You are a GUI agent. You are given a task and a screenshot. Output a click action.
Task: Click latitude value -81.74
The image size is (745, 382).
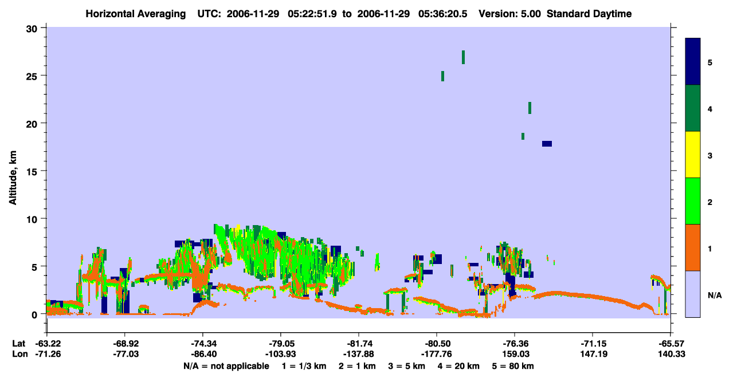click(359, 344)
